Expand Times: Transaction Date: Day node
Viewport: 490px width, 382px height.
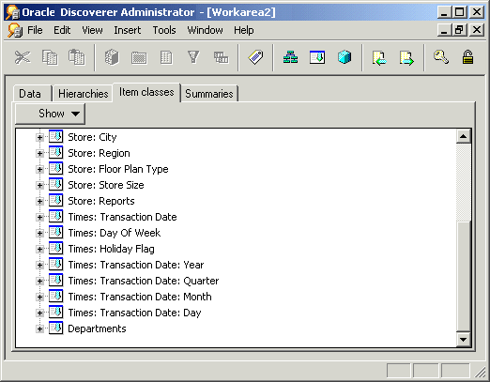[x=39, y=313]
